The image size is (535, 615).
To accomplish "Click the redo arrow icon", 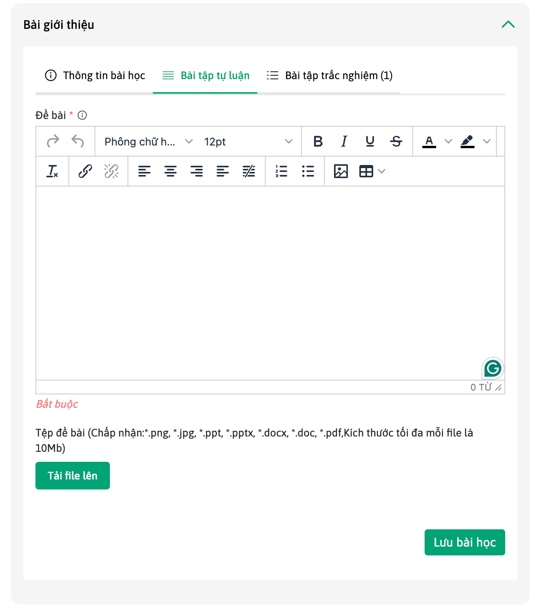I will (x=53, y=141).
